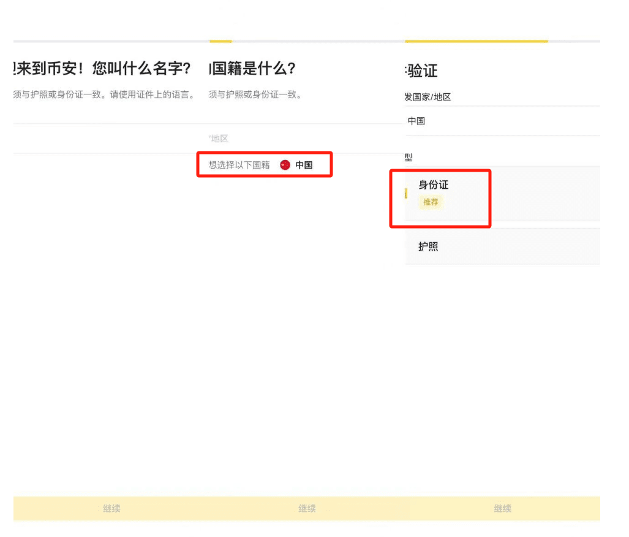Click text 请使用证件上的语言。
The height and width of the screenshot is (537, 629).
click(x=153, y=95)
